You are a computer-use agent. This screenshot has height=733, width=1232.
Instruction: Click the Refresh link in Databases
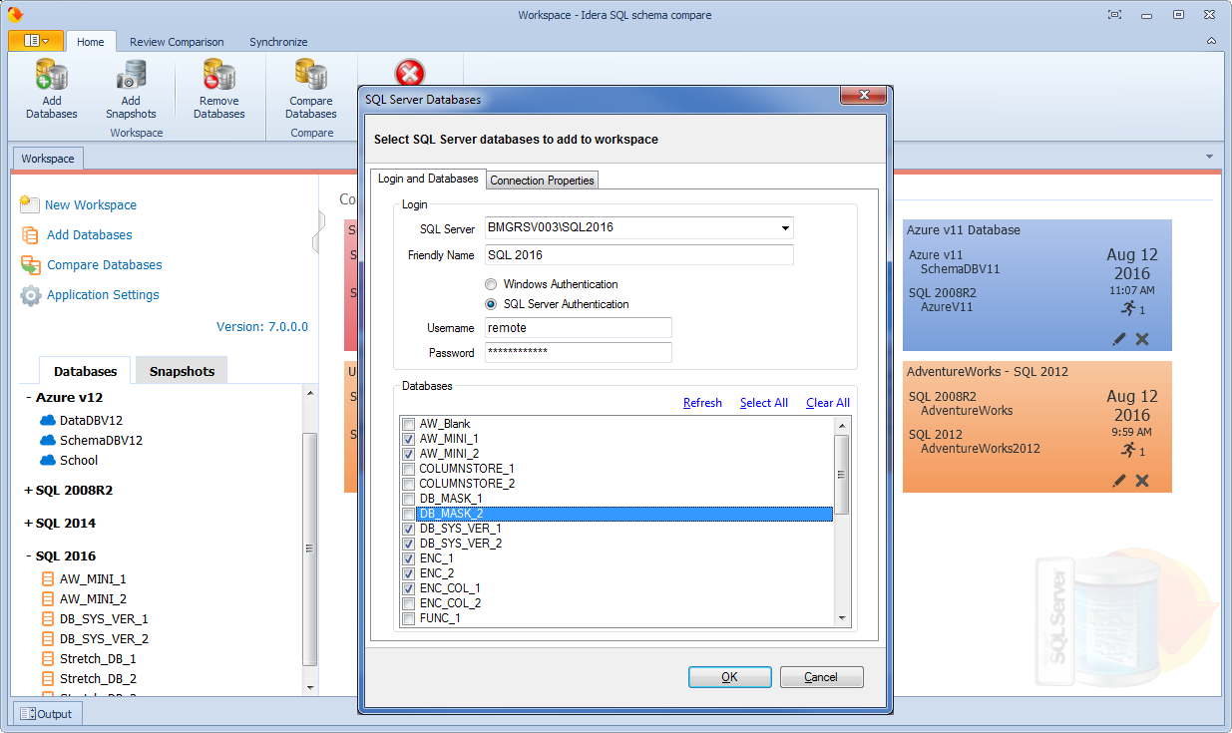pyautogui.click(x=702, y=403)
